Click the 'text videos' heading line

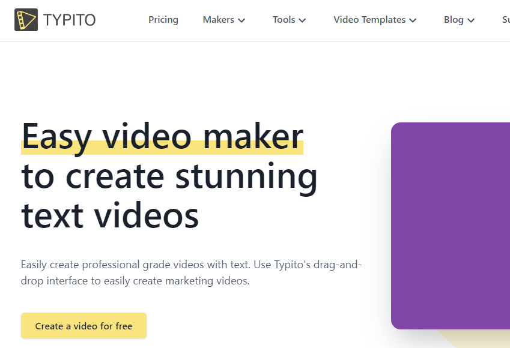pos(110,216)
